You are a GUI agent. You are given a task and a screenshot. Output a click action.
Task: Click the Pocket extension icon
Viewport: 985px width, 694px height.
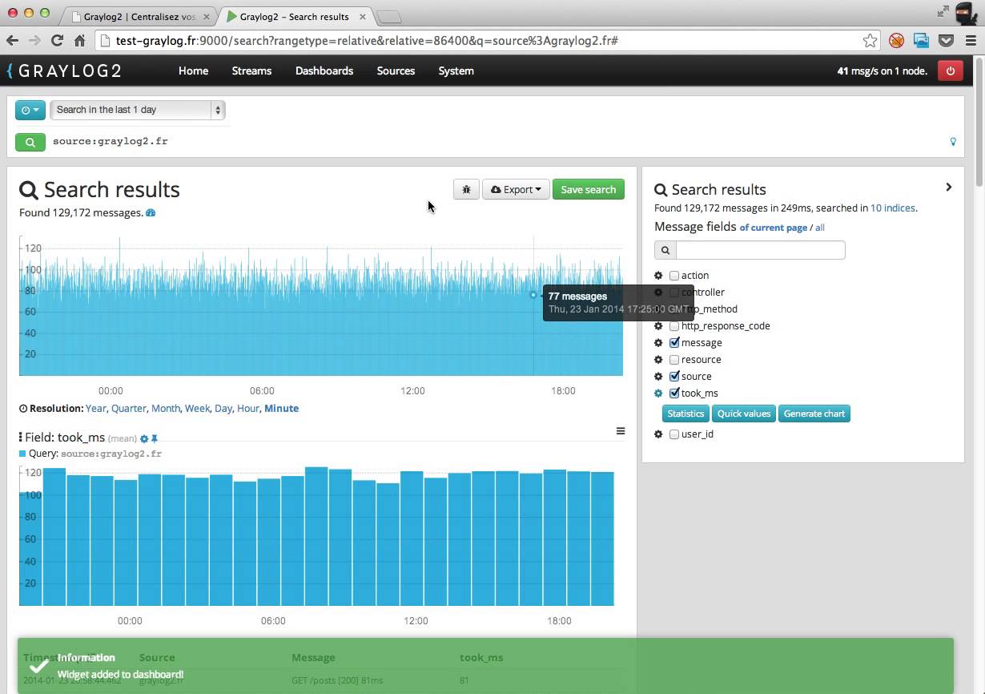(946, 40)
